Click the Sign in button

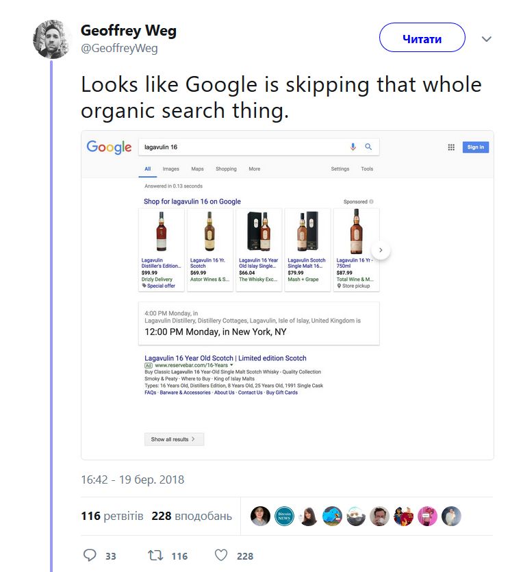(x=475, y=147)
